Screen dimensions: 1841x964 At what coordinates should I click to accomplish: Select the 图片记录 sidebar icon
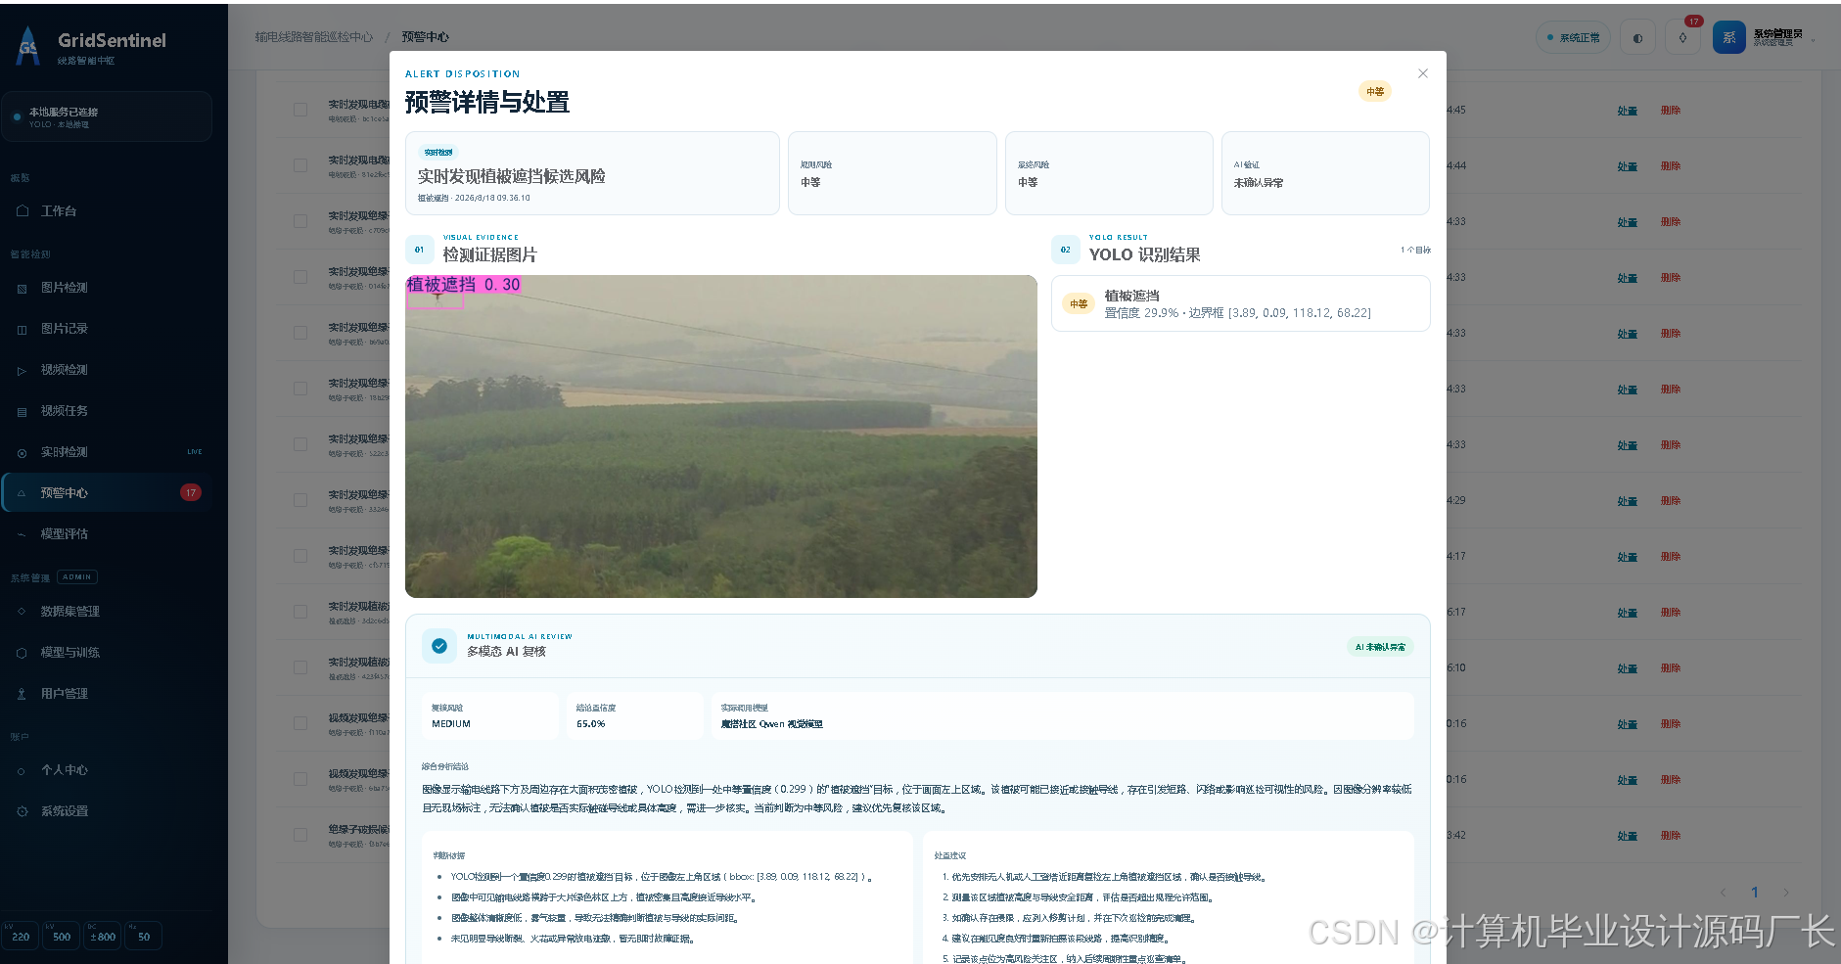pos(23,330)
